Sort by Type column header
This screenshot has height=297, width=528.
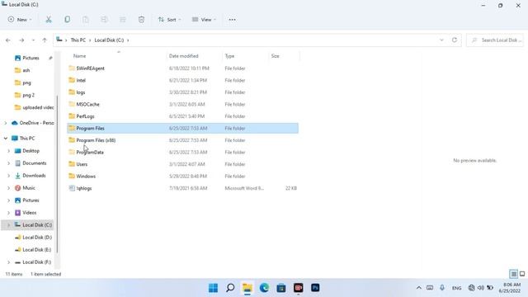pyautogui.click(x=229, y=56)
